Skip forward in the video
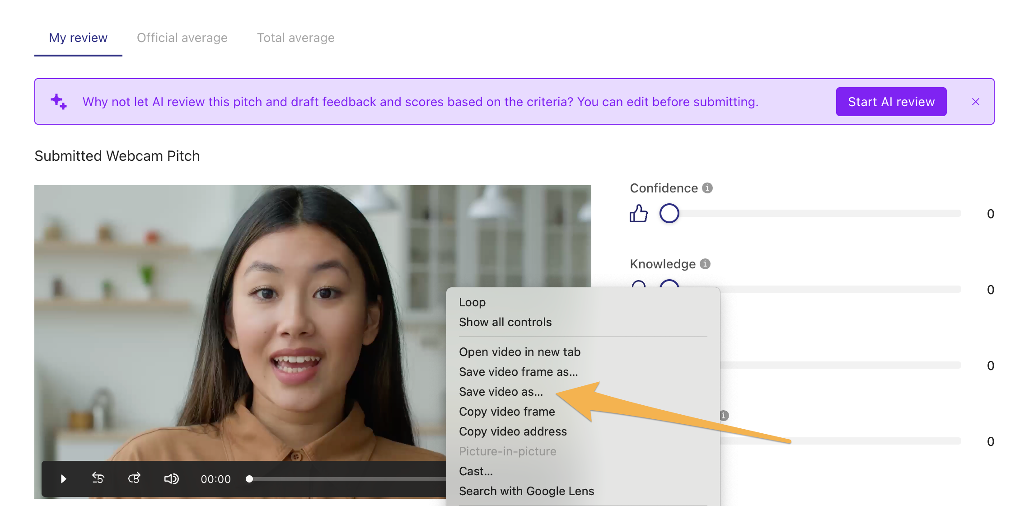This screenshot has height=506, width=1029. (x=134, y=478)
